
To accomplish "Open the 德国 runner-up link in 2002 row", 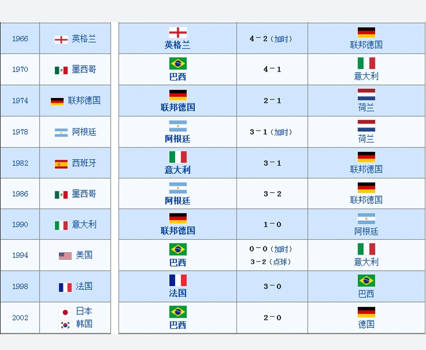I will pyautogui.click(x=366, y=324).
